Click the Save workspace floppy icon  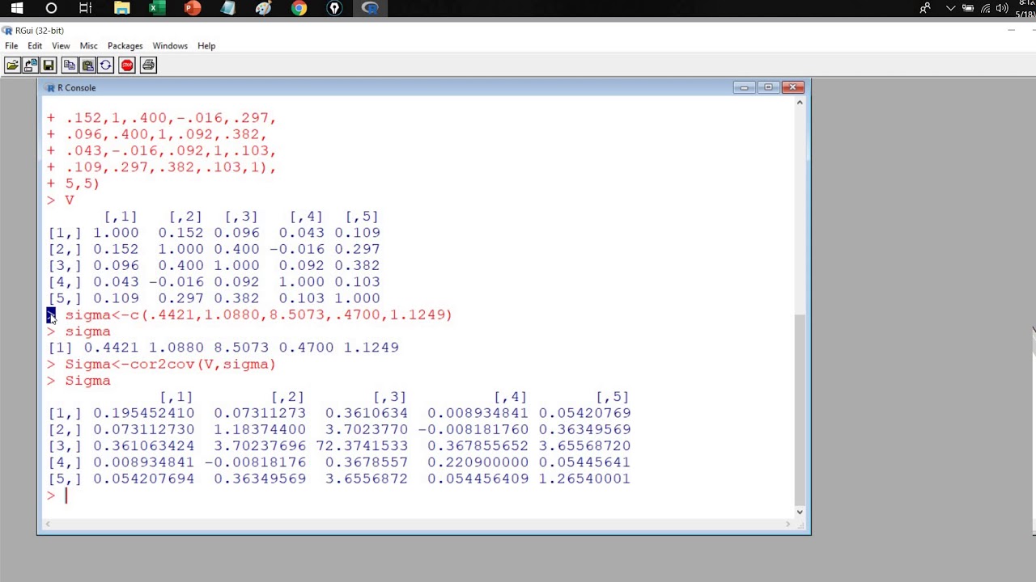pyautogui.click(x=48, y=65)
